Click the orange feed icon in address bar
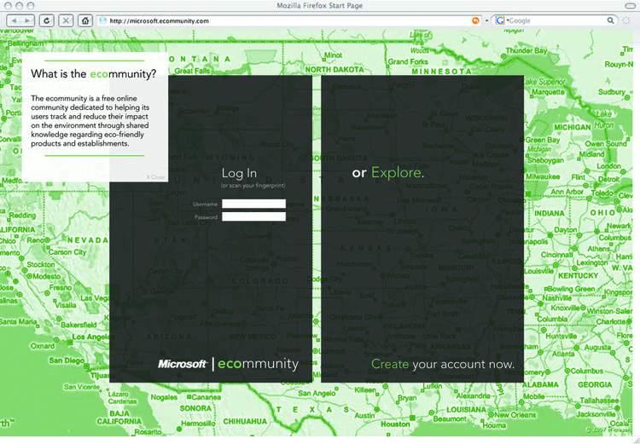Image resolution: width=640 pixels, height=444 pixels. pos(475,20)
